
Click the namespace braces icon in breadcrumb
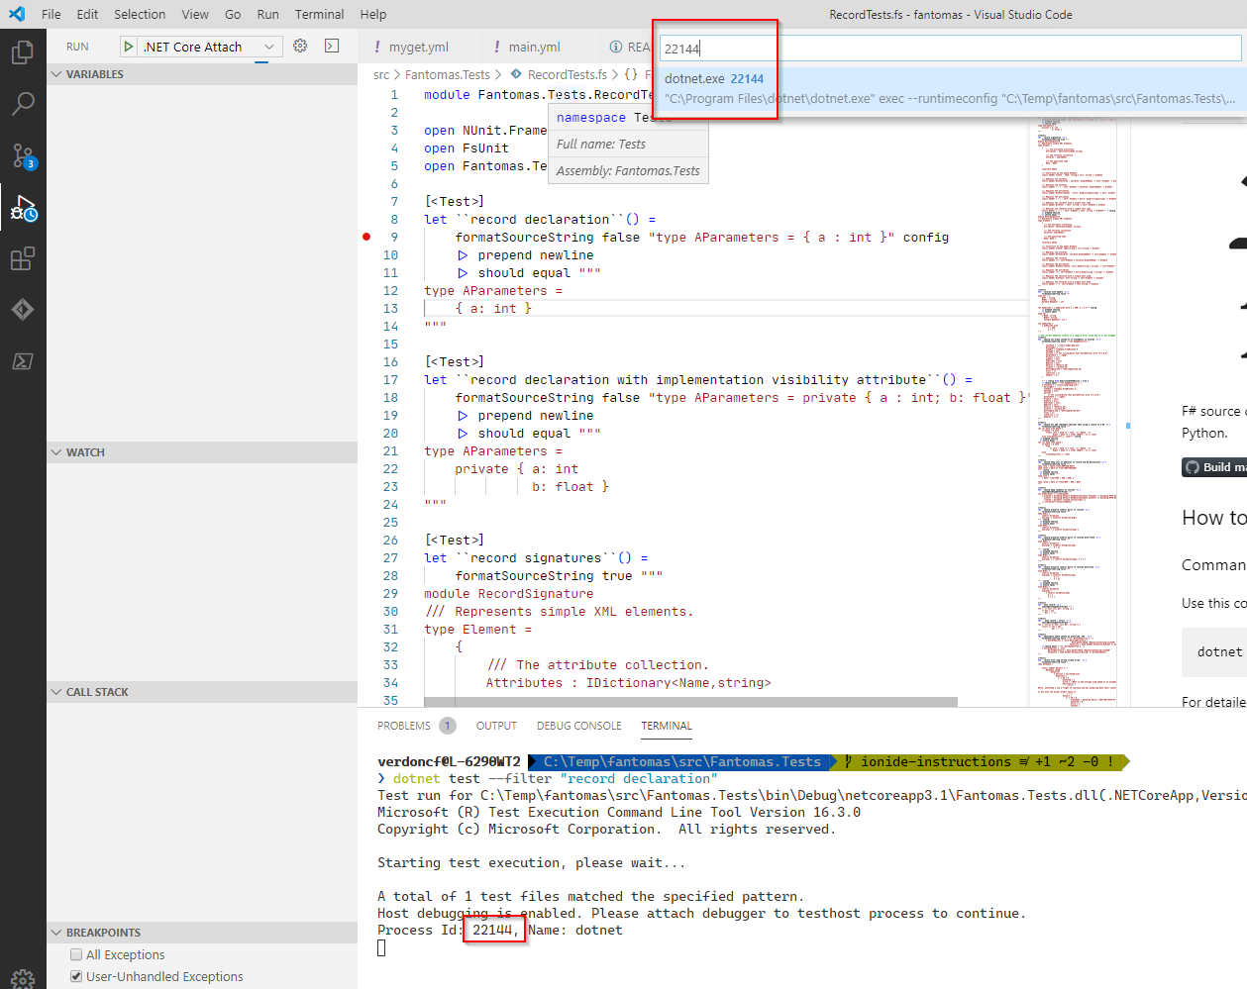(x=631, y=74)
